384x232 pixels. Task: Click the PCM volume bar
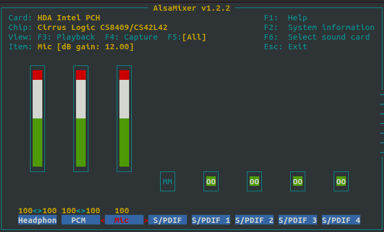click(x=81, y=118)
